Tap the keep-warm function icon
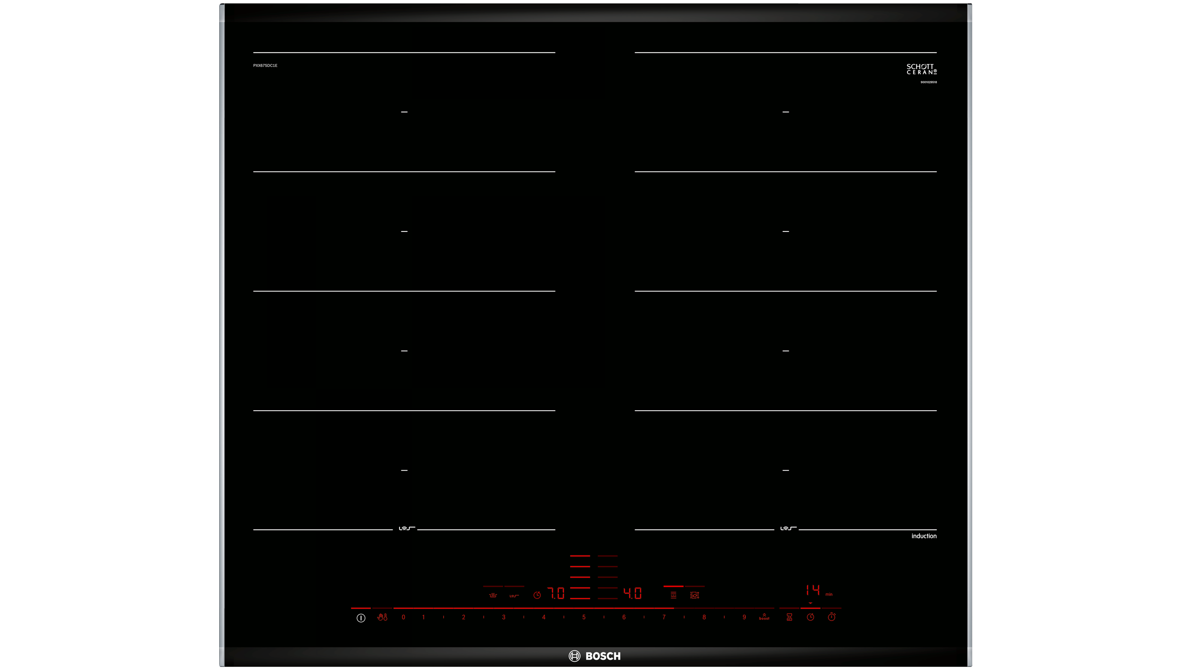The image size is (1192, 670). (493, 595)
